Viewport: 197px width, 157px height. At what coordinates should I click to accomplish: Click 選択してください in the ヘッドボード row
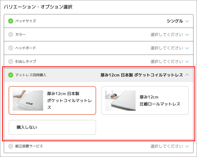(166, 48)
